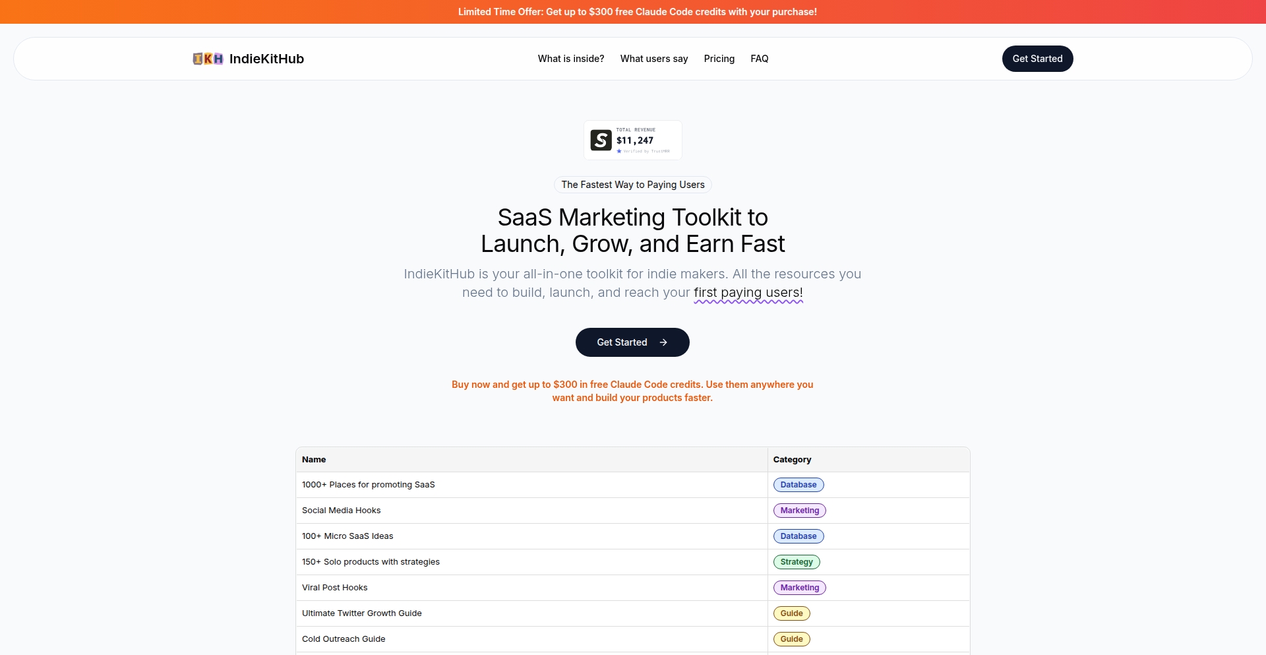The image size is (1266, 655).
Task: Click the IndieKitHub logo icon
Action: point(208,59)
